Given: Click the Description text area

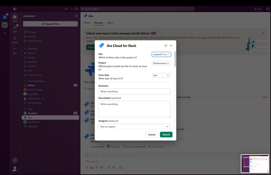Looking at the screenshot, I should pyautogui.click(x=135, y=109).
